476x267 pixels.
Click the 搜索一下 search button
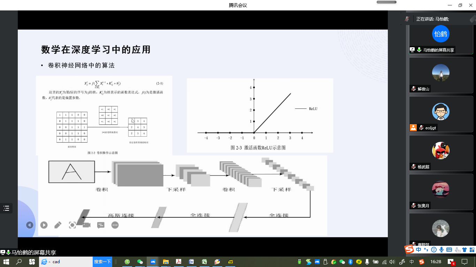pos(102,262)
